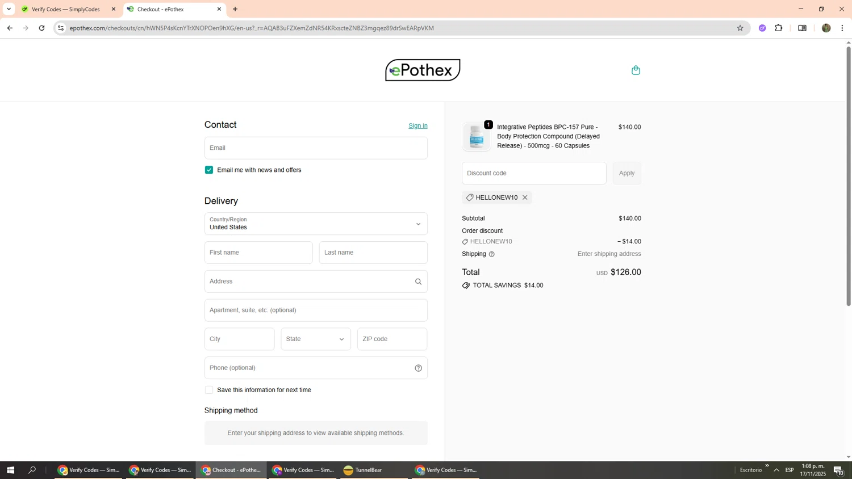
Task: Click the Integrative Peptides BPC-157 product name
Action: (x=548, y=137)
